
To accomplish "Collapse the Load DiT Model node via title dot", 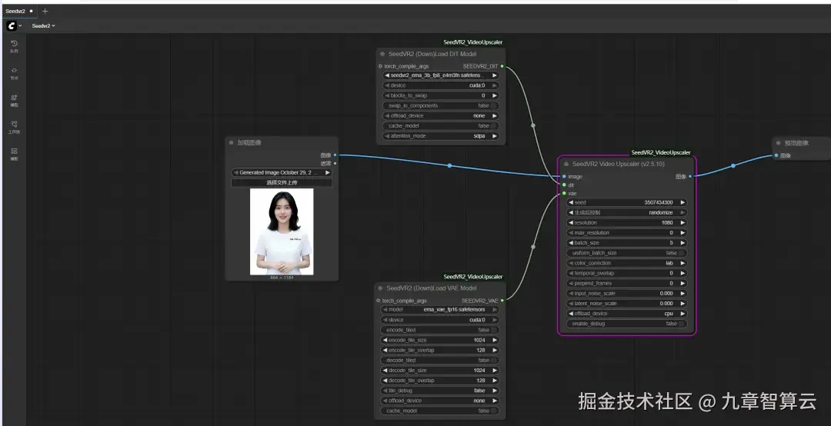I will (x=382, y=54).
